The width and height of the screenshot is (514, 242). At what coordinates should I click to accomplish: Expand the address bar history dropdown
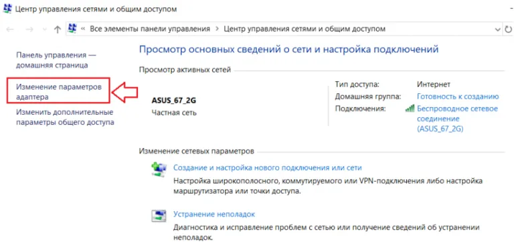pyautogui.click(x=498, y=29)
